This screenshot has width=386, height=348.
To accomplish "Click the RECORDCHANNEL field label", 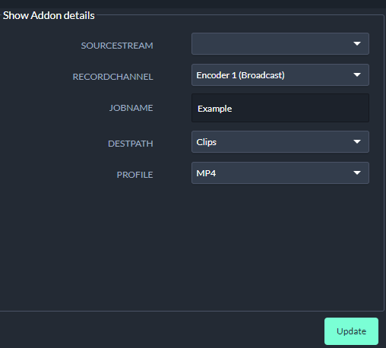I will tap(112, 77).
